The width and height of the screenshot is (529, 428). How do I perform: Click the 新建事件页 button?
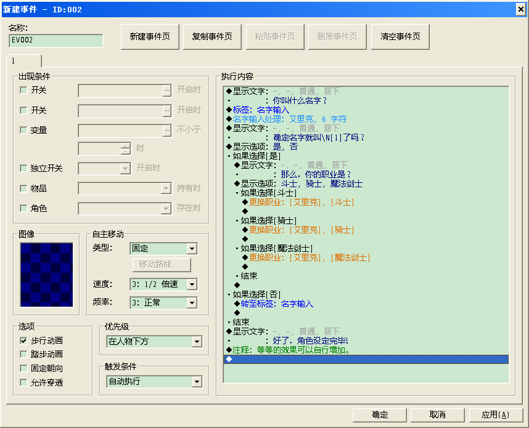tap(150, 37)
